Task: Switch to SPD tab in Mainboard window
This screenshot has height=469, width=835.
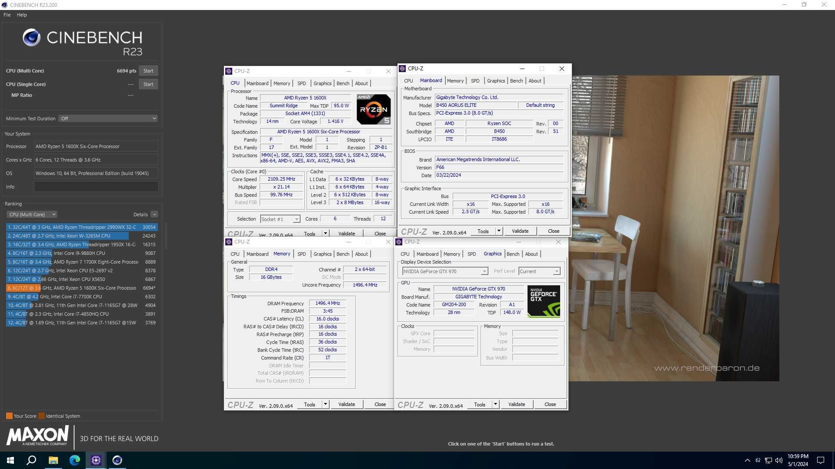Action: [x=475, y=81]
